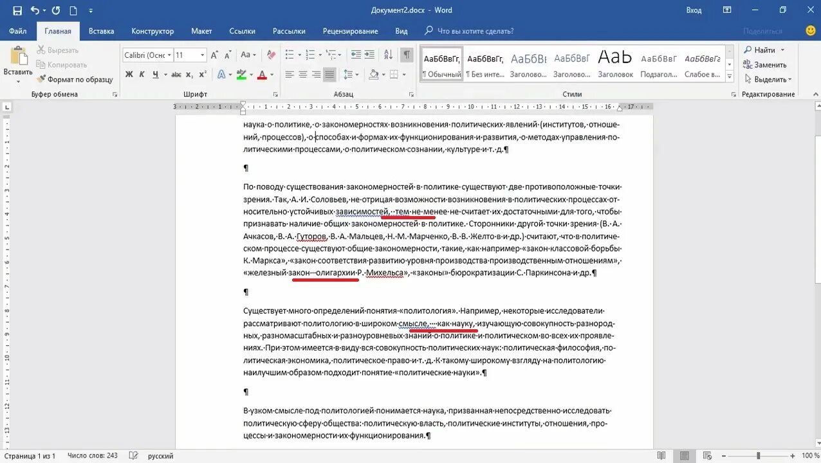Apply a multilevel list
Image resolution: width=821 pixels, height=463 pixels.
click(329, 55)
